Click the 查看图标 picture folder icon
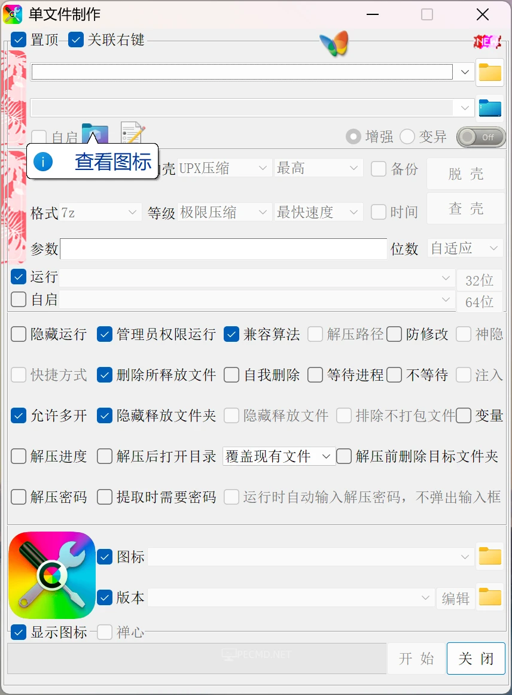 pyautogui.click(x=95, y=134)
